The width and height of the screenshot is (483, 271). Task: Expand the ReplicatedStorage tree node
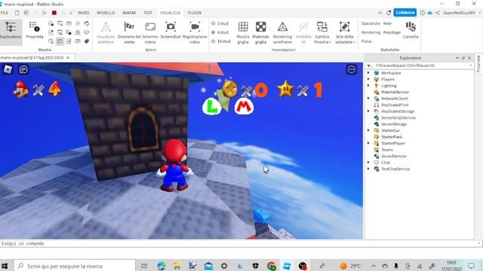pos(368,111)
